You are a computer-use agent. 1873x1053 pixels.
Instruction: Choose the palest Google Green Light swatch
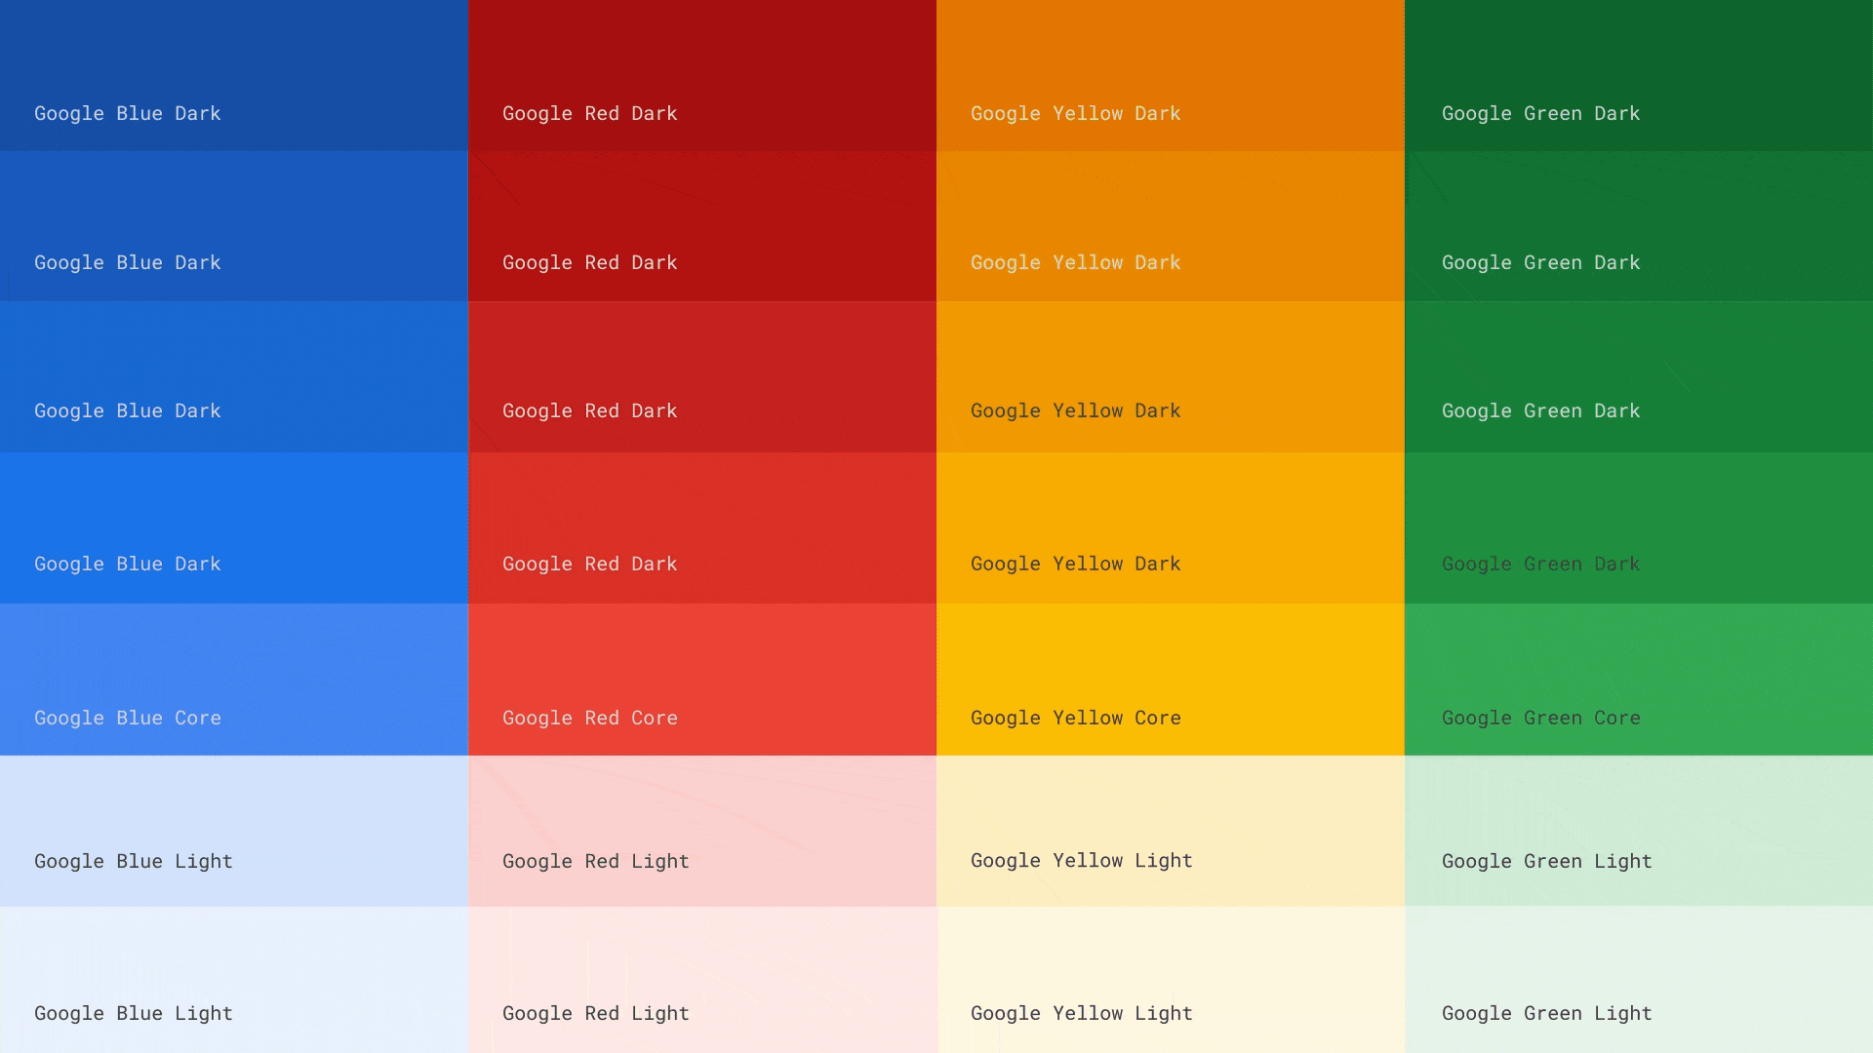tap(1639, 980)
